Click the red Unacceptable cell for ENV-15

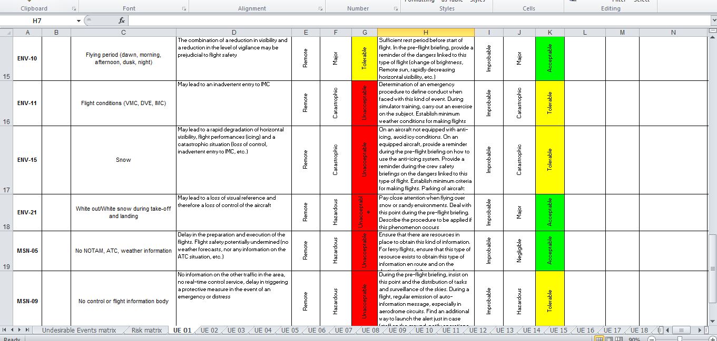(365, 160)
